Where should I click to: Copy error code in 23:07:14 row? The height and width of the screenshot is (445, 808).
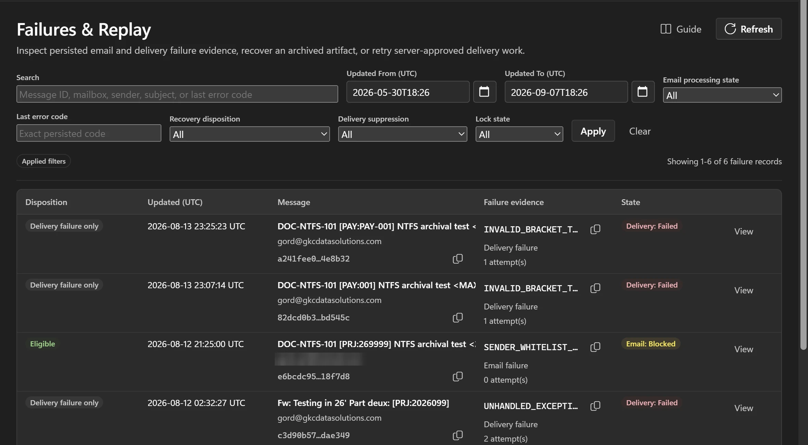(595, 288)
